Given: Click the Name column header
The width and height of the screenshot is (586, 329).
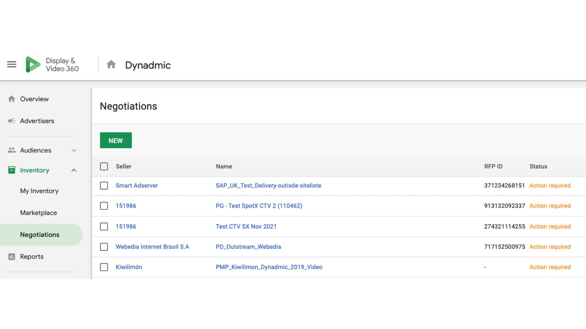Looking at the screenshot, I should [224, 166].
